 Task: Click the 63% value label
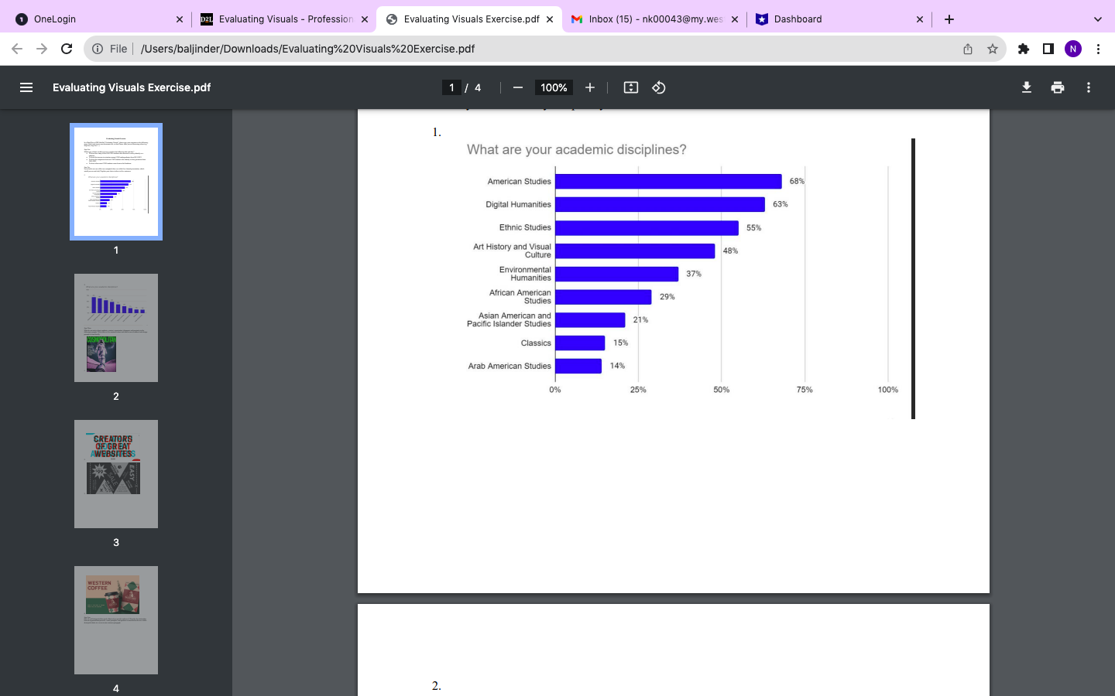click(780, 204)
